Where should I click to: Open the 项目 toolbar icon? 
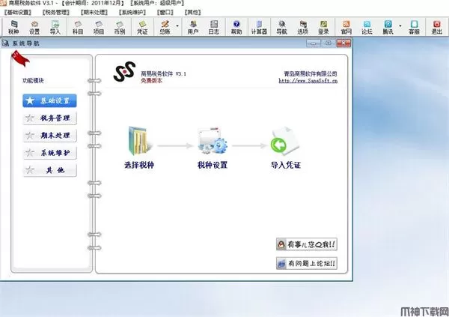pos(99,28)
